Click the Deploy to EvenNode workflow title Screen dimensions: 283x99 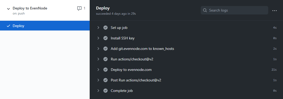pyautogui.click(x=30, y=8)
